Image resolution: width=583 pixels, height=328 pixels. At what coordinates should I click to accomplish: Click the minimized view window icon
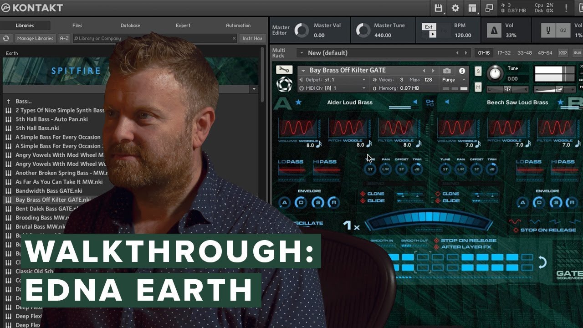click(489, 8)
